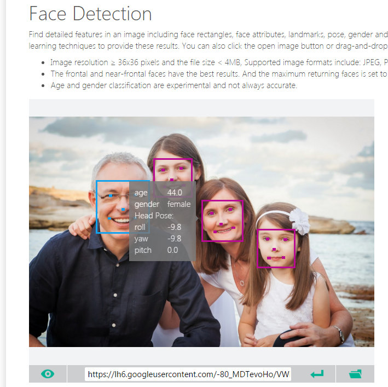Click the bullet about experimental age and gender

coord(173,85)
